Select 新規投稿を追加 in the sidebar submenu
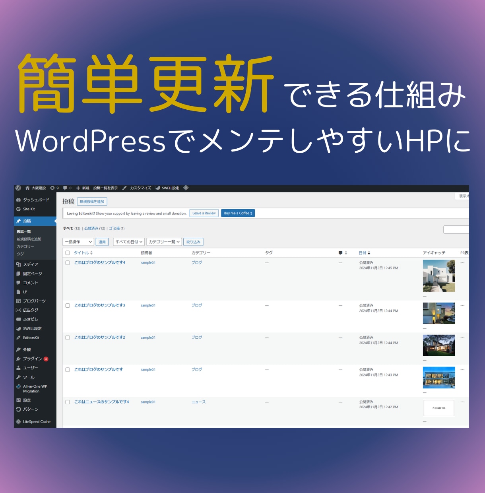 [29, 239]
